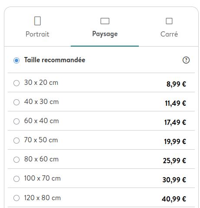The width and height of the screenshot is (200, 208).
Task: Pick the 80 x 60 cm radio button
Action: tap(16, 160)
